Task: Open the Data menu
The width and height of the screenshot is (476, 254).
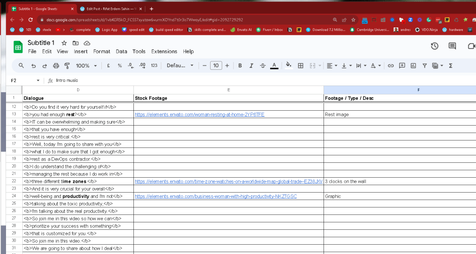Action: [x=121, y=51]
